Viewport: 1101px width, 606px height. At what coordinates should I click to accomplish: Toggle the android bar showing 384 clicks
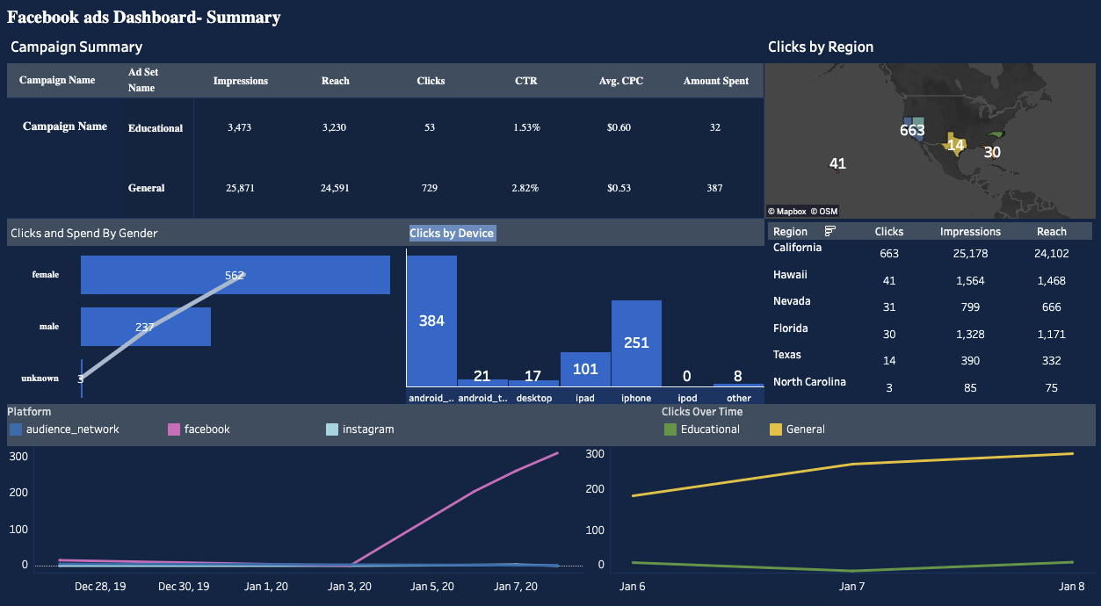[431, 321]
